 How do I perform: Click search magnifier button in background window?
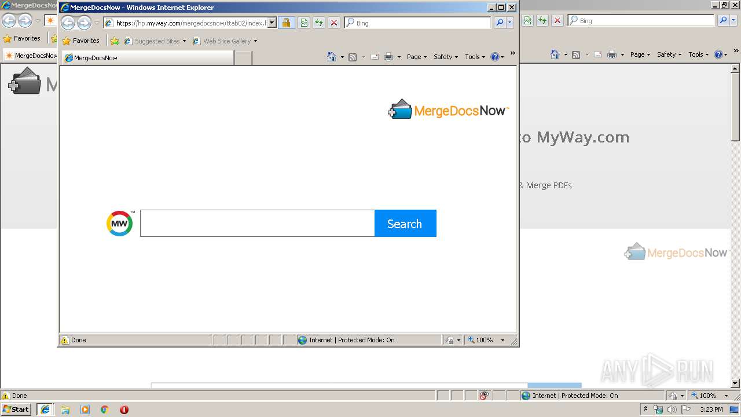point(723,20)
